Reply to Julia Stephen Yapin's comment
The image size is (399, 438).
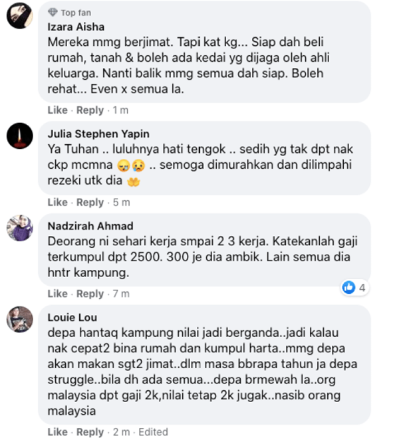[x=90, y=202]
